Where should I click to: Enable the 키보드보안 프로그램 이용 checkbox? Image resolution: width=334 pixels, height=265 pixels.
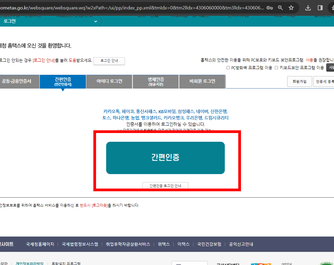277,68
